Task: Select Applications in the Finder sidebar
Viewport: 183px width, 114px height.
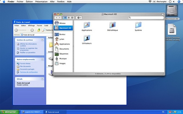Action: click(63, 44)
